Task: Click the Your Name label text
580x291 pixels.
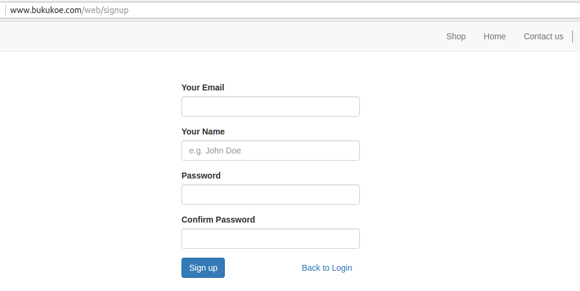Action: 203,132
